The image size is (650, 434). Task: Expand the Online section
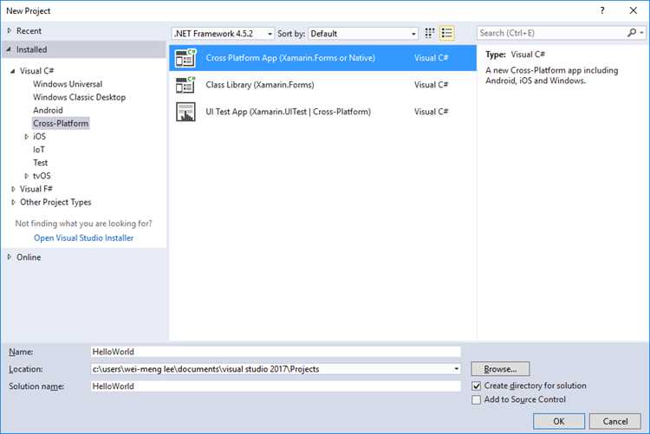point(10,257)
